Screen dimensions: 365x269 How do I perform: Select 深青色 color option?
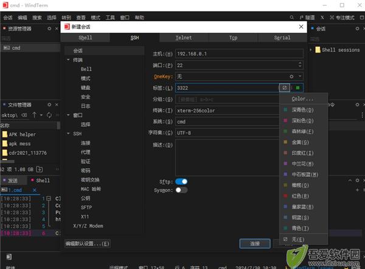304,110
